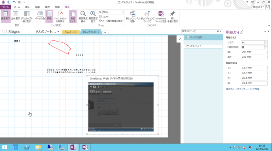Collapse the ribbon with chevron

tap(269, 26)
